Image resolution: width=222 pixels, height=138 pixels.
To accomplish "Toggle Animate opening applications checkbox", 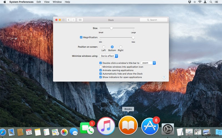I will pos(100,70).
